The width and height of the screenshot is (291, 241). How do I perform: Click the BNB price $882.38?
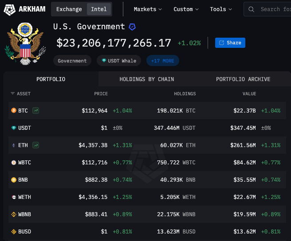96,180
